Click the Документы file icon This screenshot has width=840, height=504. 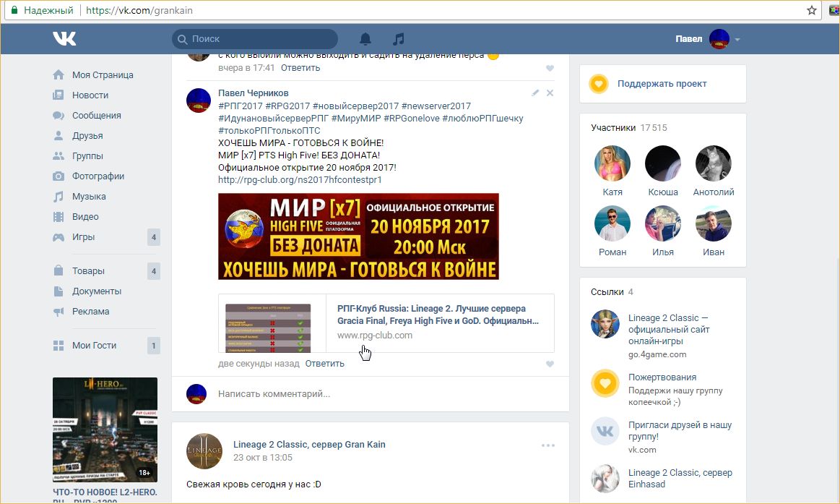pyautogui.click(x=59, y=291)
